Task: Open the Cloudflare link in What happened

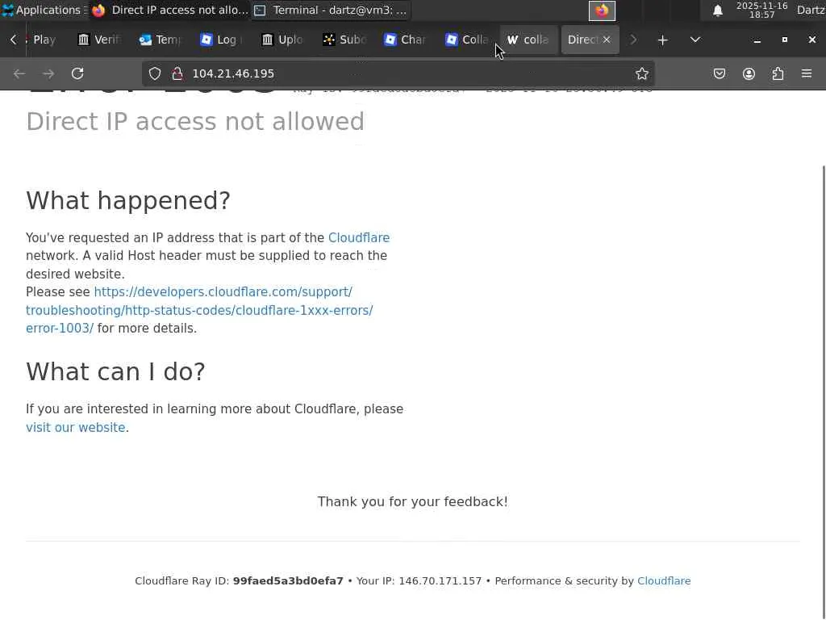Action: tap(359, 238)
